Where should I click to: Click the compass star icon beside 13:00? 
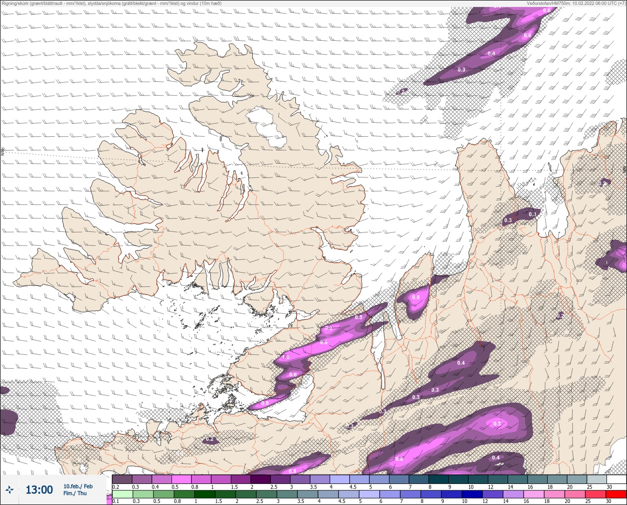(x=9, y=489)
